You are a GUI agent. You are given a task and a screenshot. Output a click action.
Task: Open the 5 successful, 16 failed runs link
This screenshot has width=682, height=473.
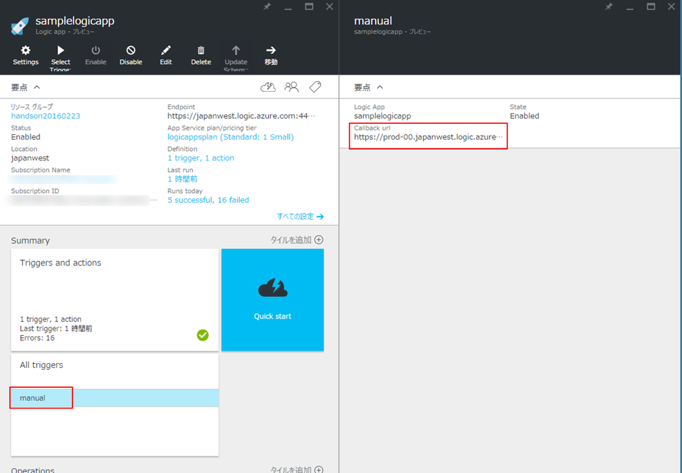(208, 200)
